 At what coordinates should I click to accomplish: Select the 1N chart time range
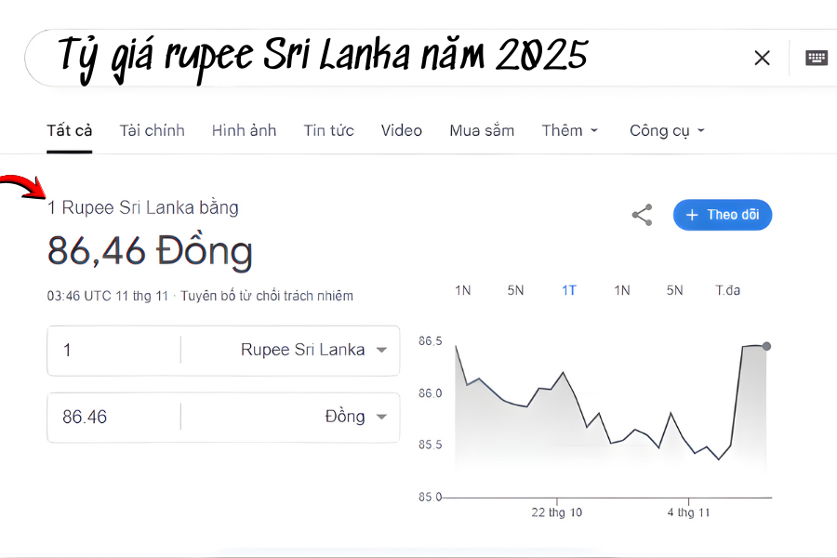(x=462, y=290)
